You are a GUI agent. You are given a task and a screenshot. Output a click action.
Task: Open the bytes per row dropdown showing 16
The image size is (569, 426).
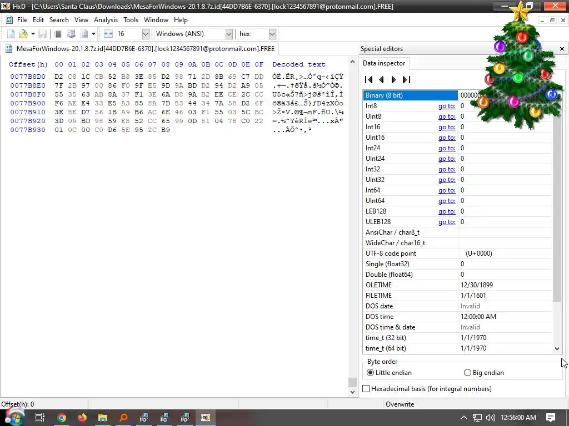[x=146, y=34]
